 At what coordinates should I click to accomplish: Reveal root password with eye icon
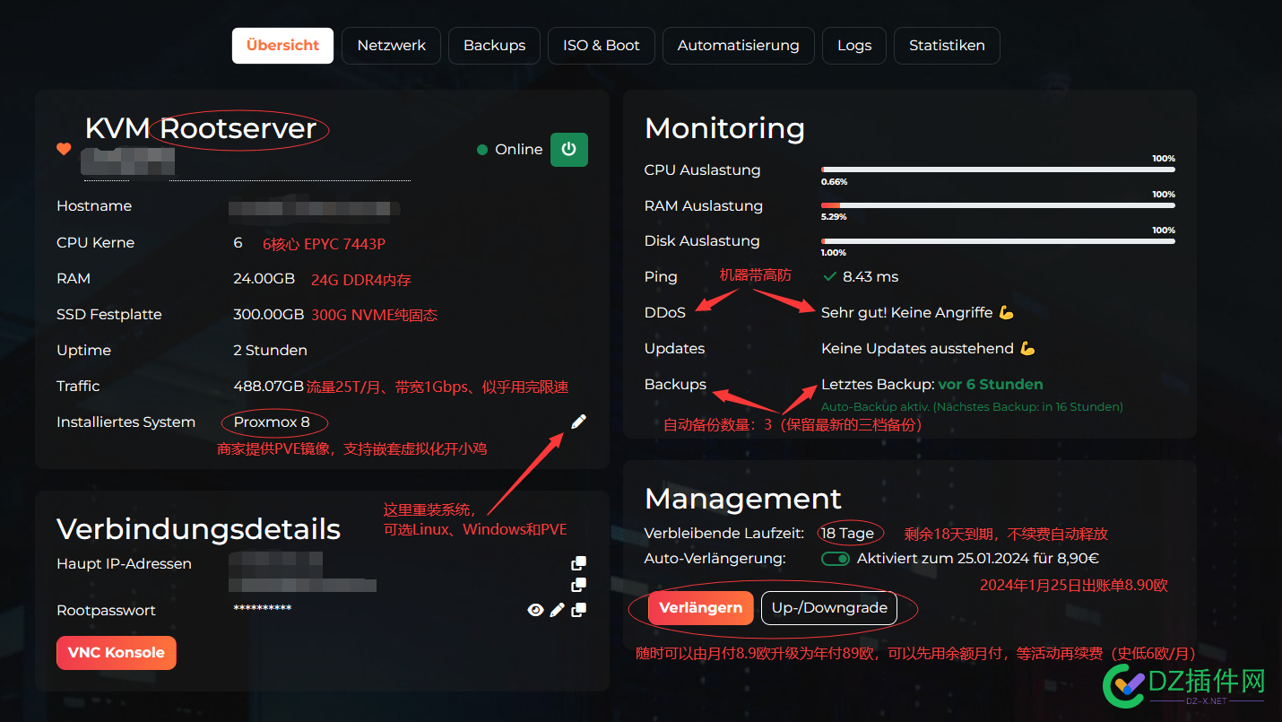pos(535,610)
